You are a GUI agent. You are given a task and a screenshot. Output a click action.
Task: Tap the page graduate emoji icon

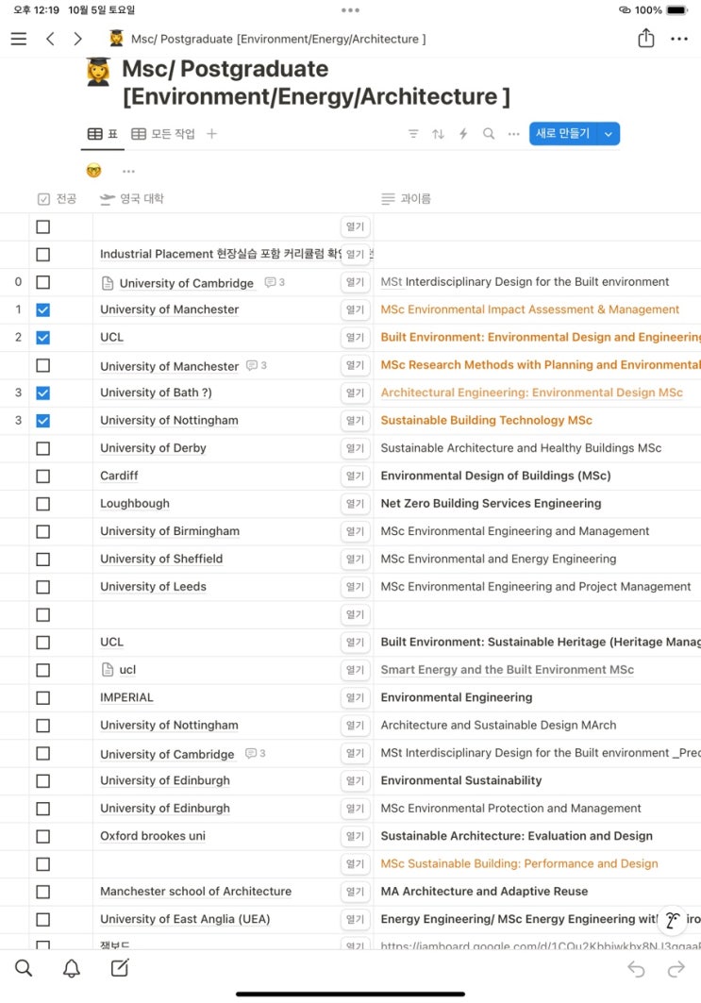point(98,72)
